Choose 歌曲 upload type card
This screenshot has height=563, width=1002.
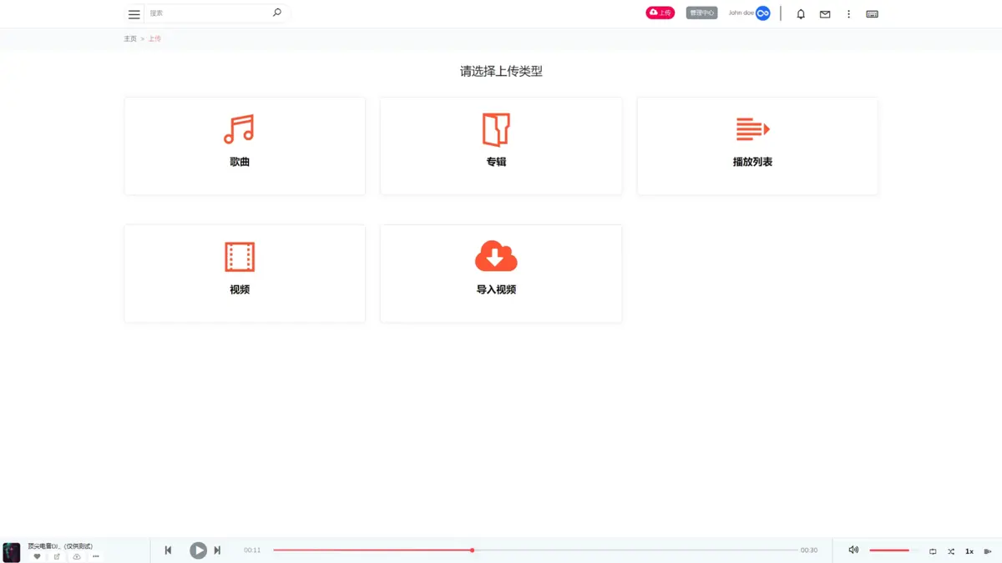tap(245, 146)
